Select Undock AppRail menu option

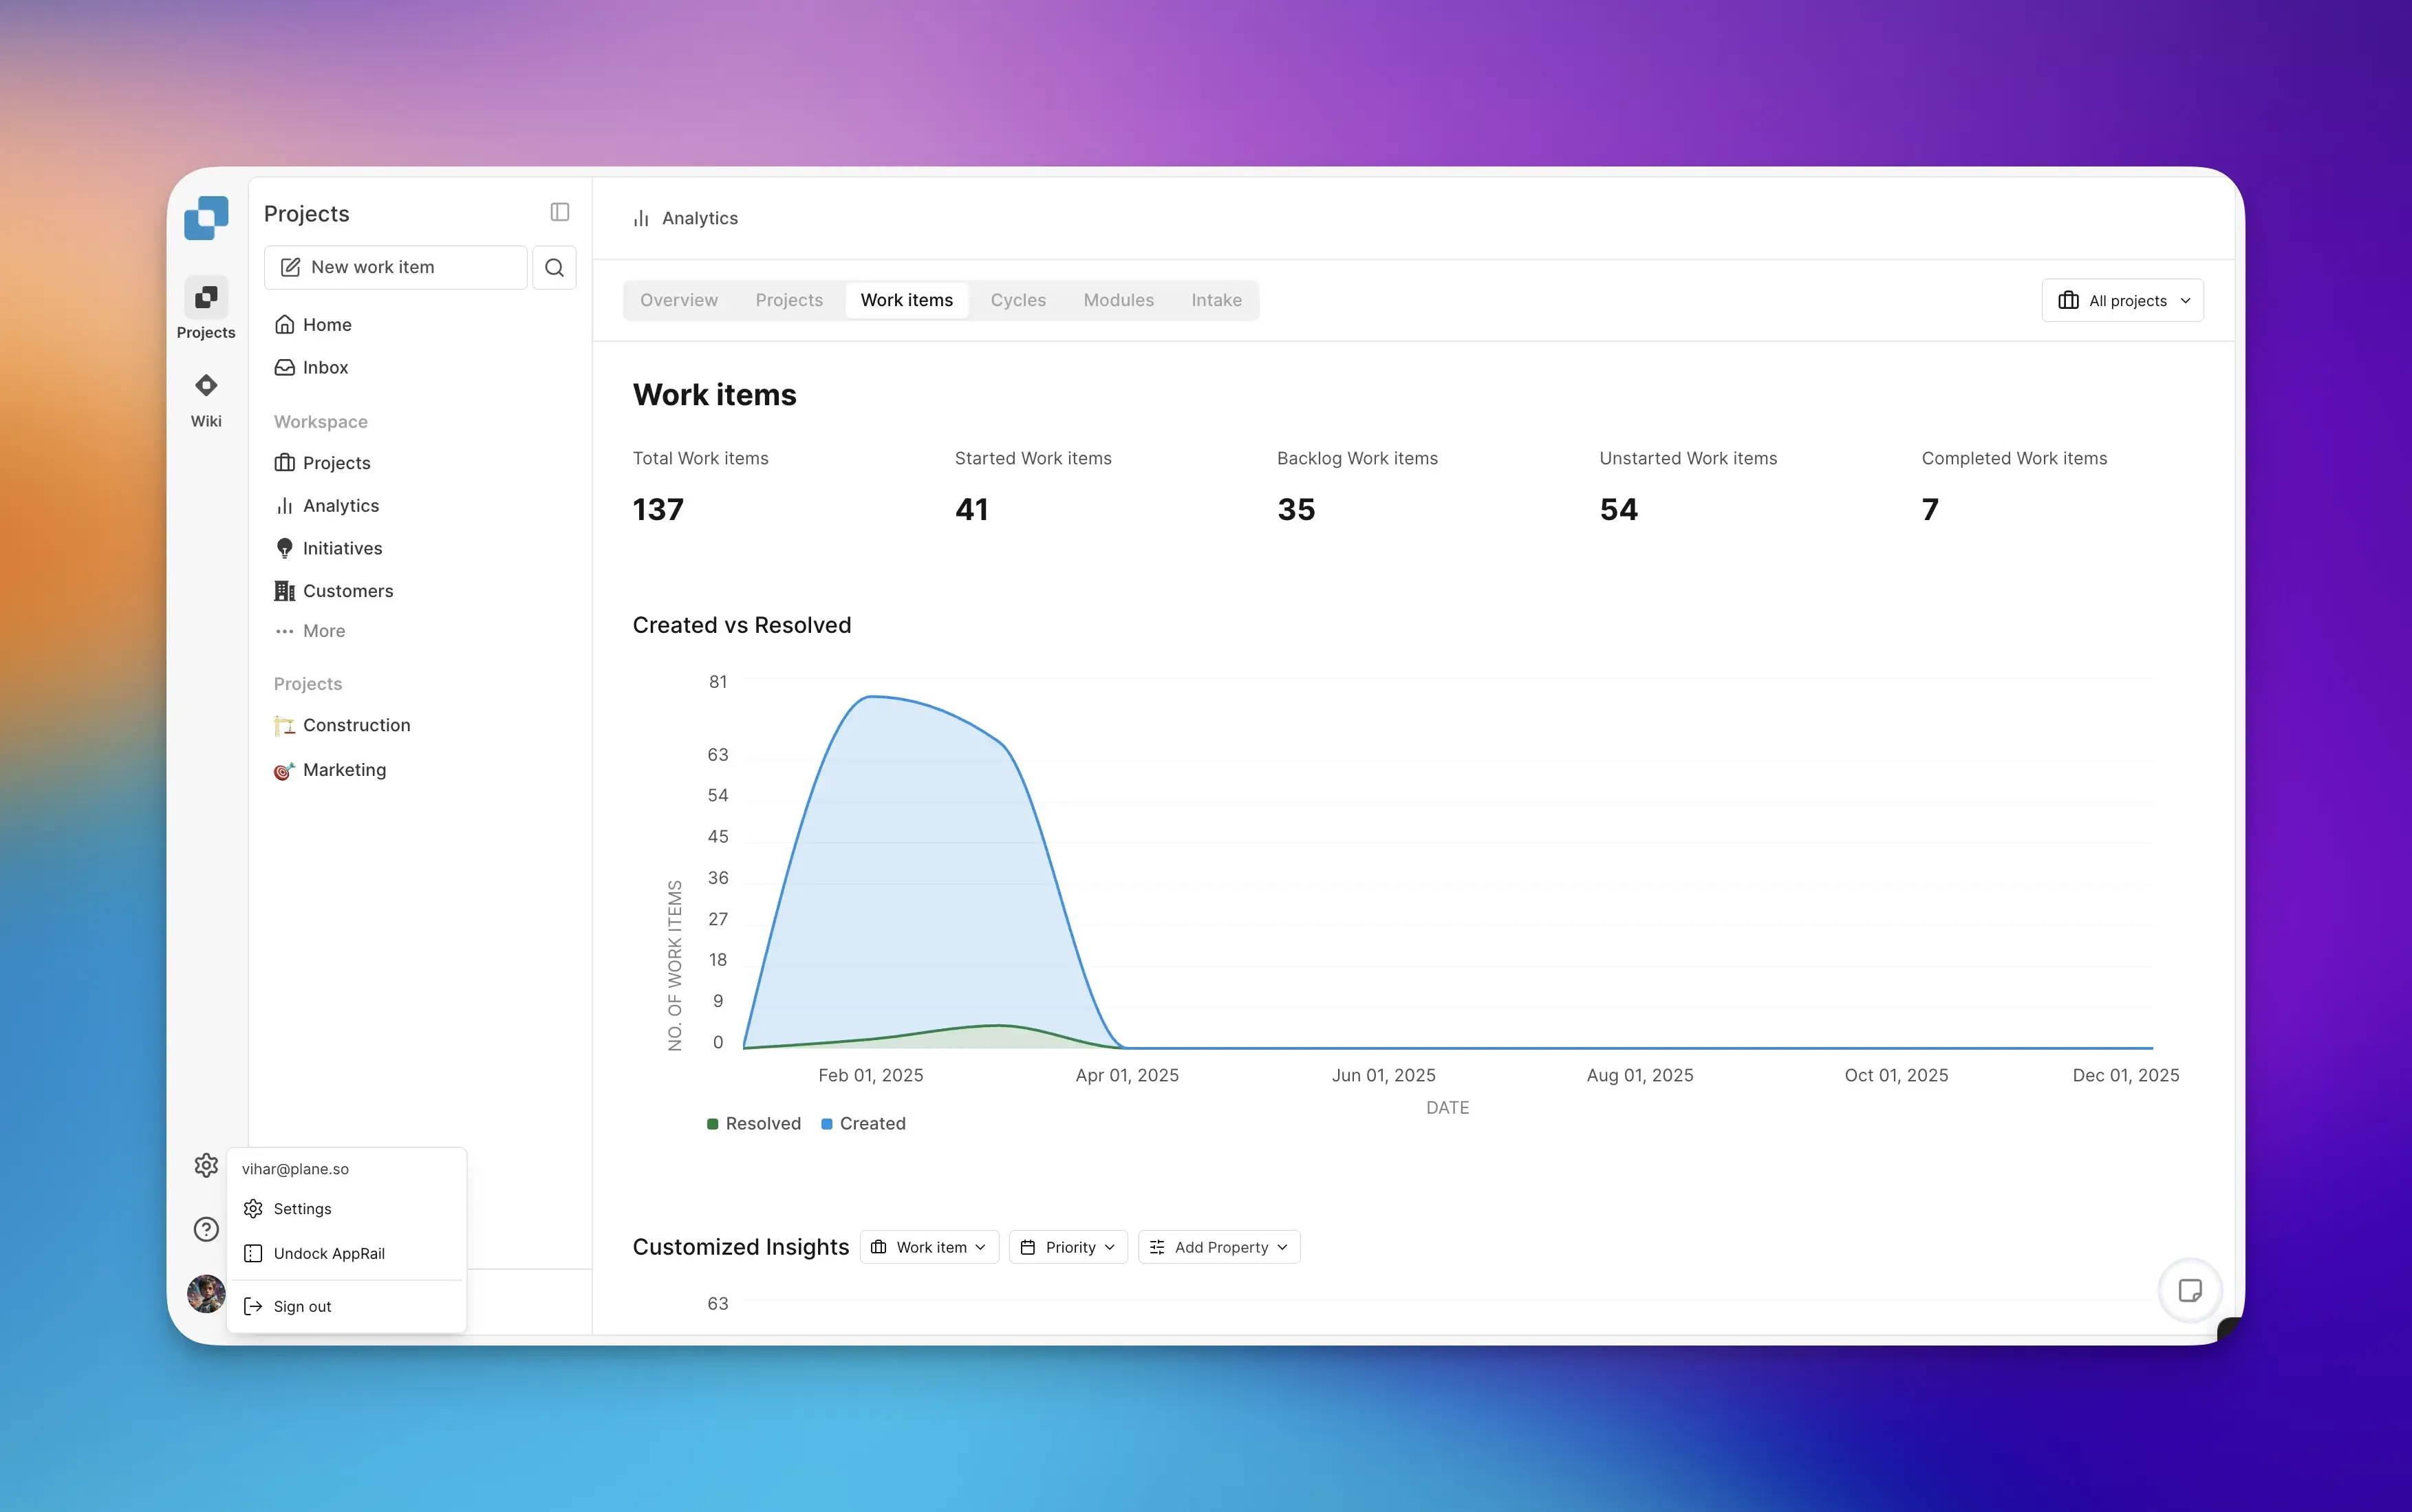[x=328, y=1253]
